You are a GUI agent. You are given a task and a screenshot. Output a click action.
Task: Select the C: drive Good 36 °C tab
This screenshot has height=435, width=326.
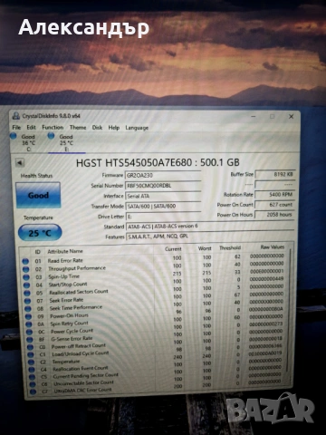[24, 142]
